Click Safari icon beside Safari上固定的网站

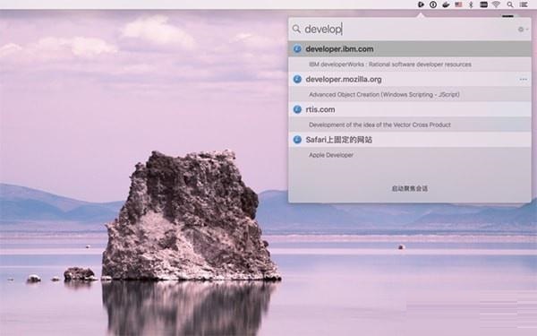297,140
